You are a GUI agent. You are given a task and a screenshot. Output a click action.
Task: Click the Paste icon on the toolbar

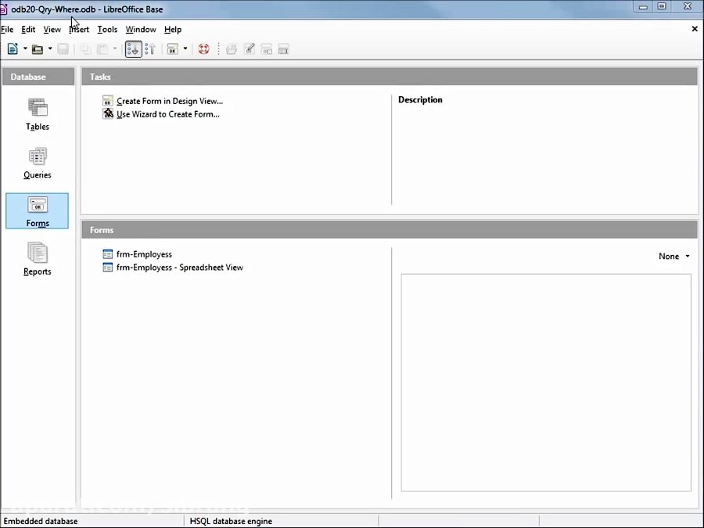pos(102,48)
